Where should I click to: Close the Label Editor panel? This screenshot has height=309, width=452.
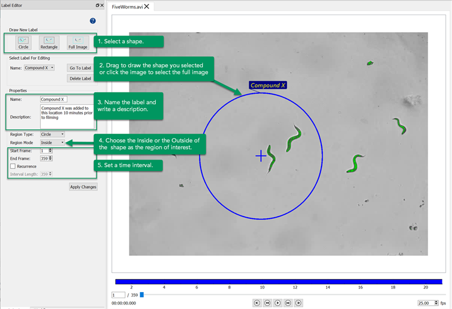(x=102, y=5)
